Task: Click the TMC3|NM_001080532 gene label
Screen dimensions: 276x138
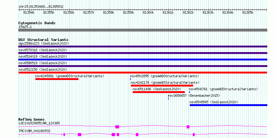Action: [34, 131]
